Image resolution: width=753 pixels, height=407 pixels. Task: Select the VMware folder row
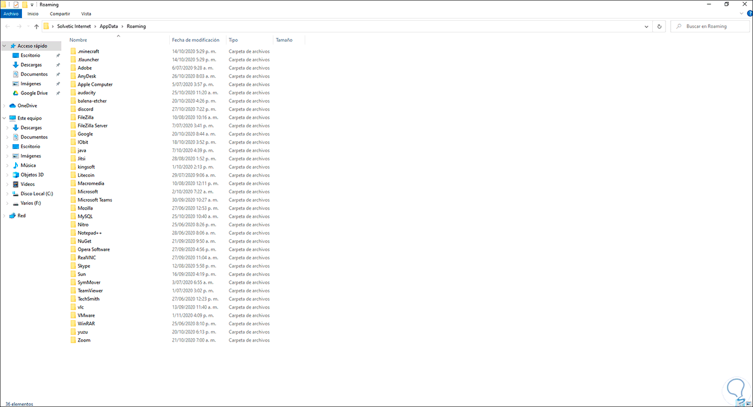pos(170,316)
